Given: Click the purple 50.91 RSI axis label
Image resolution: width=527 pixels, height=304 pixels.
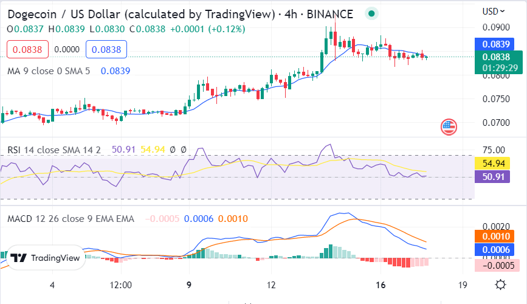Looking at the screenshot, I should pyautogui.click(x=492, y=176).
